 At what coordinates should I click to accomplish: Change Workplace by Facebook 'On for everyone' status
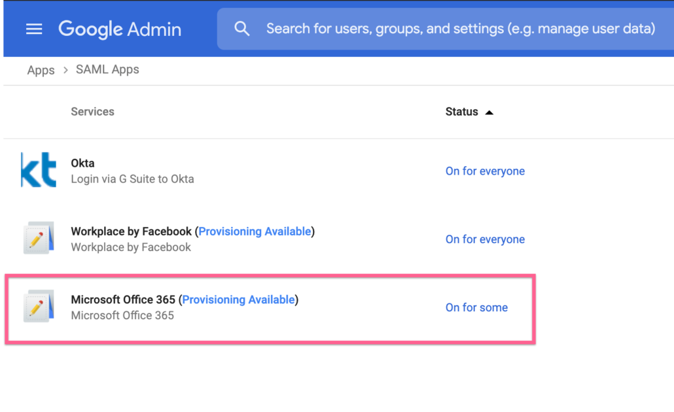485,239
